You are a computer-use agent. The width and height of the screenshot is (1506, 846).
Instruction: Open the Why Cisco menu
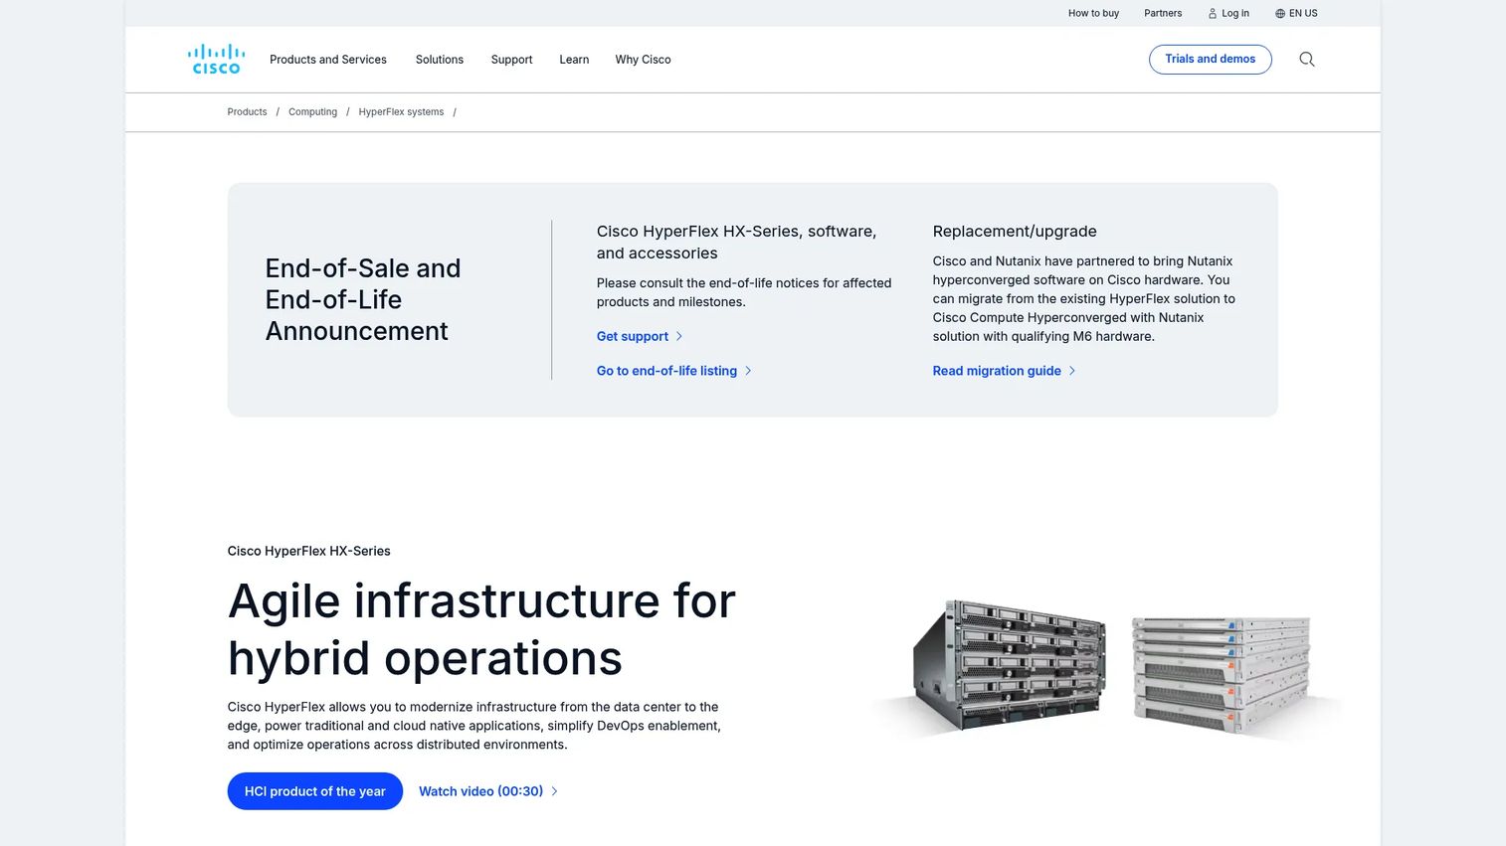click(x=644, y=60)
